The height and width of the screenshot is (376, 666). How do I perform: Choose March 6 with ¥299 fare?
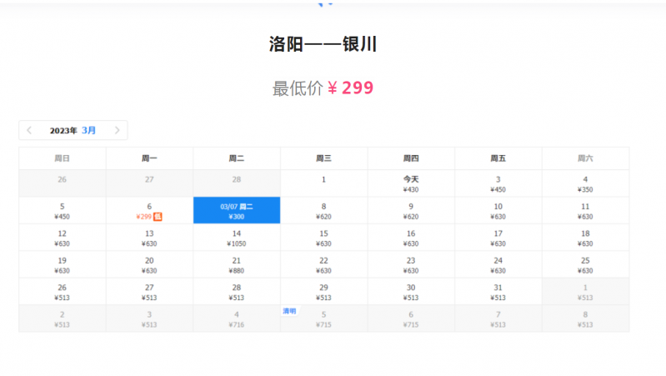[149, 211]
